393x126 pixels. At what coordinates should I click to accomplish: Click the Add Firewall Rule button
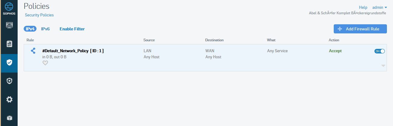point(360,29)
